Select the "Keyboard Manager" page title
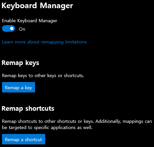This screenshot has width=154, height=147. pos(37,6)
